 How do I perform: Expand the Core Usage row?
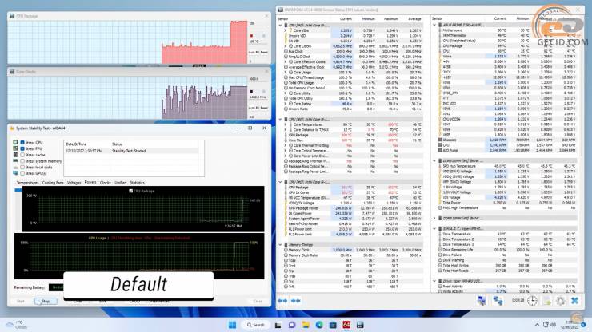click(286, 73)
